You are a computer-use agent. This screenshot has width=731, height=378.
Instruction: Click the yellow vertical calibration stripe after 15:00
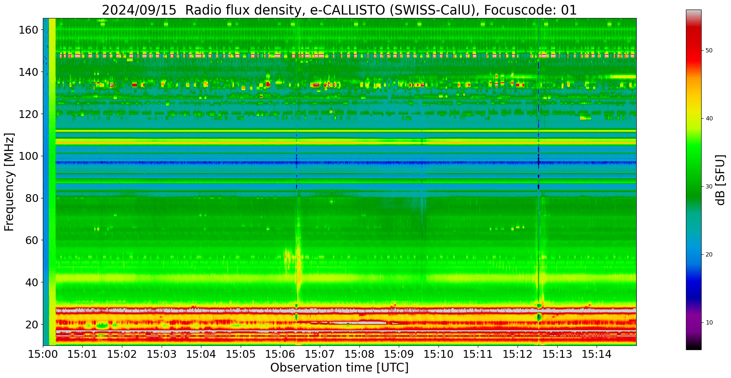click(x=52, y=181)
